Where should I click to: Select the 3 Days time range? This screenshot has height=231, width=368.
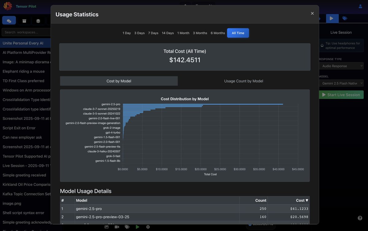pyautogui.click(x=140, y=33)
